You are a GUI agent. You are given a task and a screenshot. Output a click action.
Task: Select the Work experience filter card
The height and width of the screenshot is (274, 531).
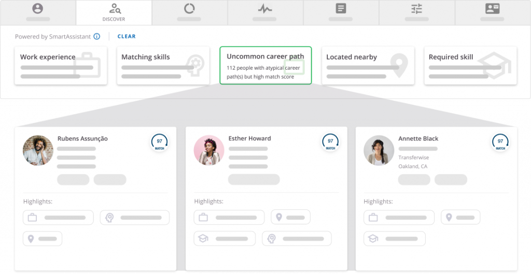pyautogui.click(x=61, y=66)
